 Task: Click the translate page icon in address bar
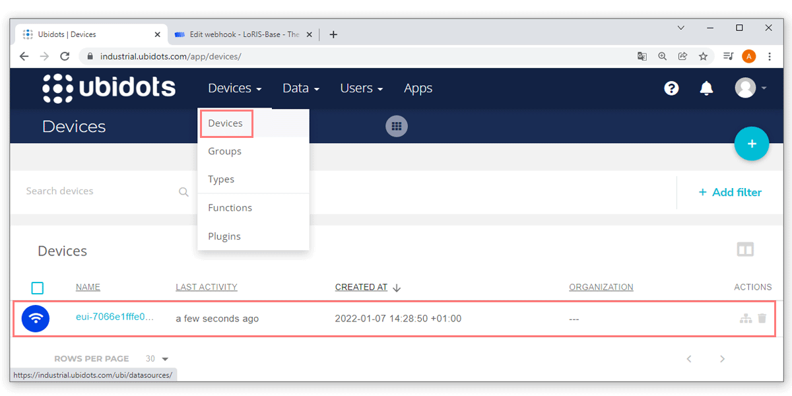(x=642, y=56)
